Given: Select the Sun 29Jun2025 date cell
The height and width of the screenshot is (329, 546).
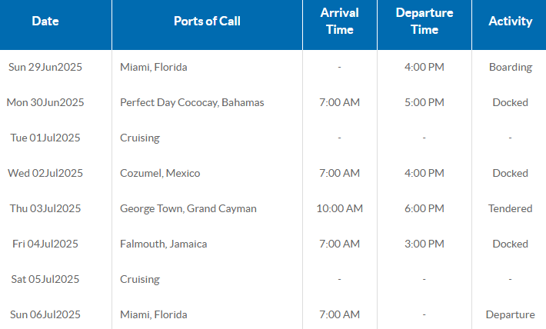Looking at the screenshot, I should point(45,67).
